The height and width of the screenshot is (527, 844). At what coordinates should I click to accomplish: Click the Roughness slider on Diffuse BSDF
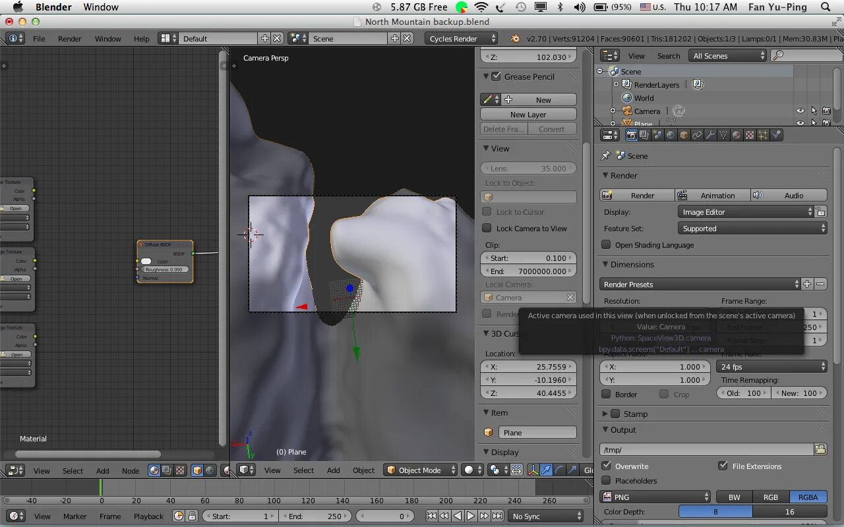tap(165, 269)
